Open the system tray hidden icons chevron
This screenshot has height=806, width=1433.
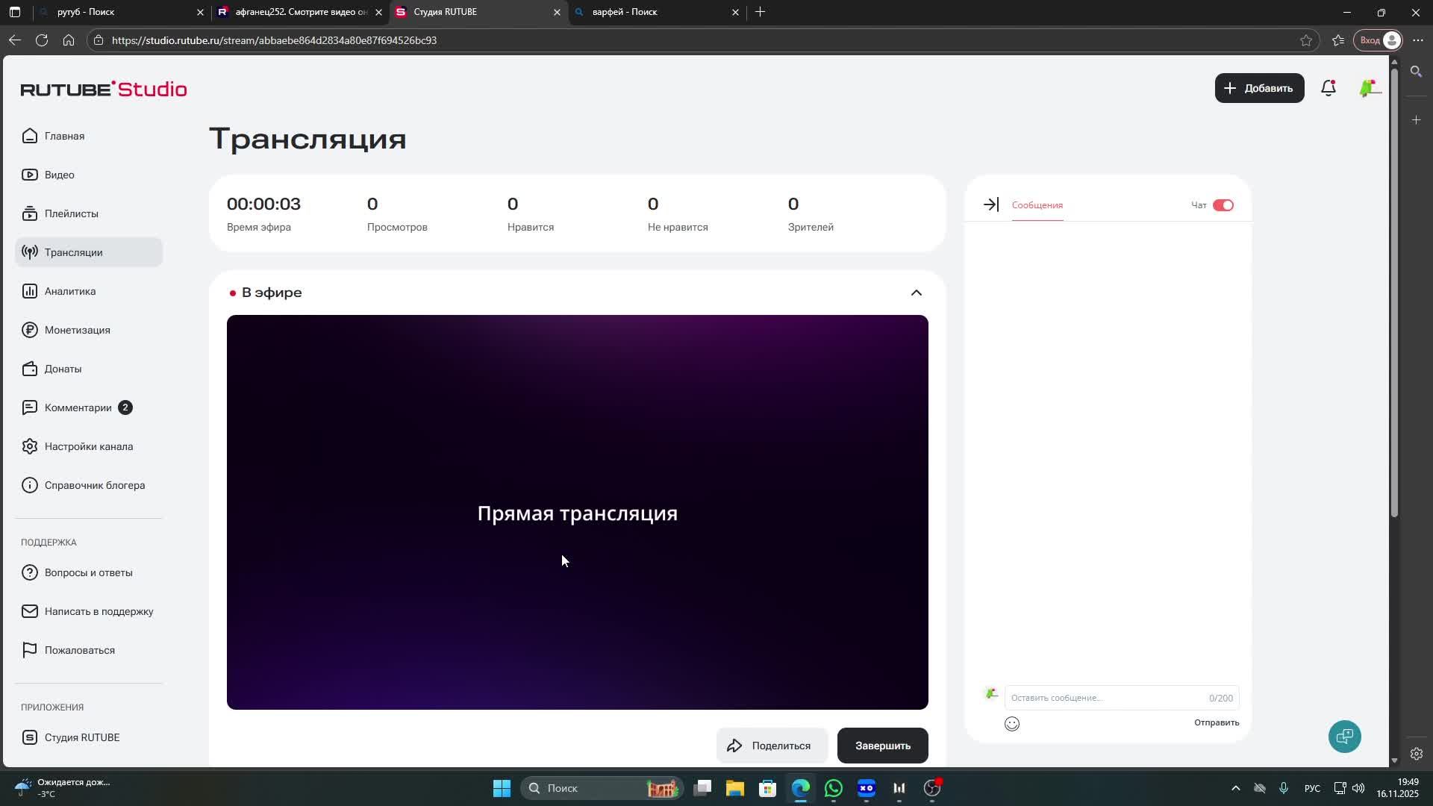1235,788
